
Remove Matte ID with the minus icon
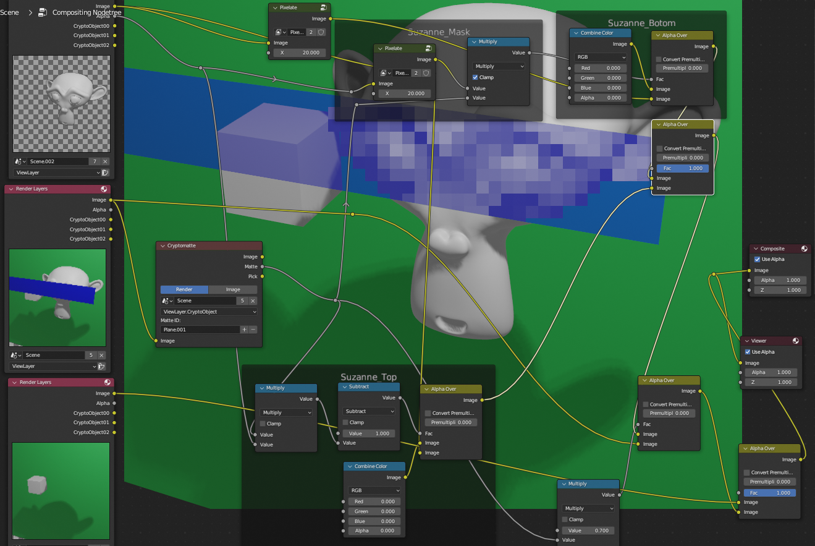[253, 330]
